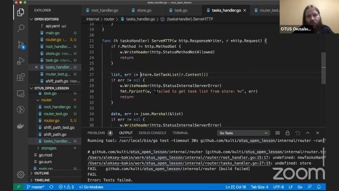This screenshot has width=339, height=191.
Task: Expand the Outline section
Action: coord(31,173)
